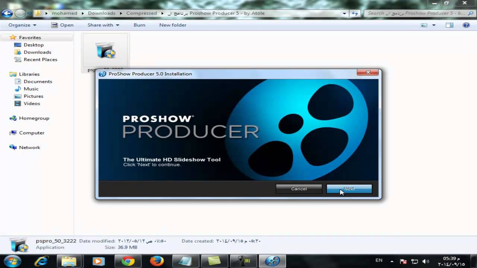Open Downloads under Favorites
Screen dimensions: 477x268
[x=37, y=52]
